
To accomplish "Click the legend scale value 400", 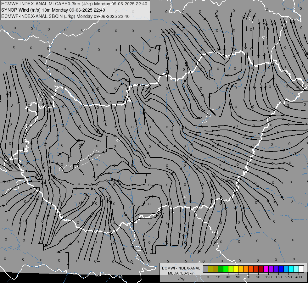I will 299,277.
